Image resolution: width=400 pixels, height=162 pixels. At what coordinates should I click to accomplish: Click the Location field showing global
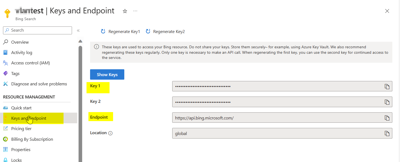(282, 133)
